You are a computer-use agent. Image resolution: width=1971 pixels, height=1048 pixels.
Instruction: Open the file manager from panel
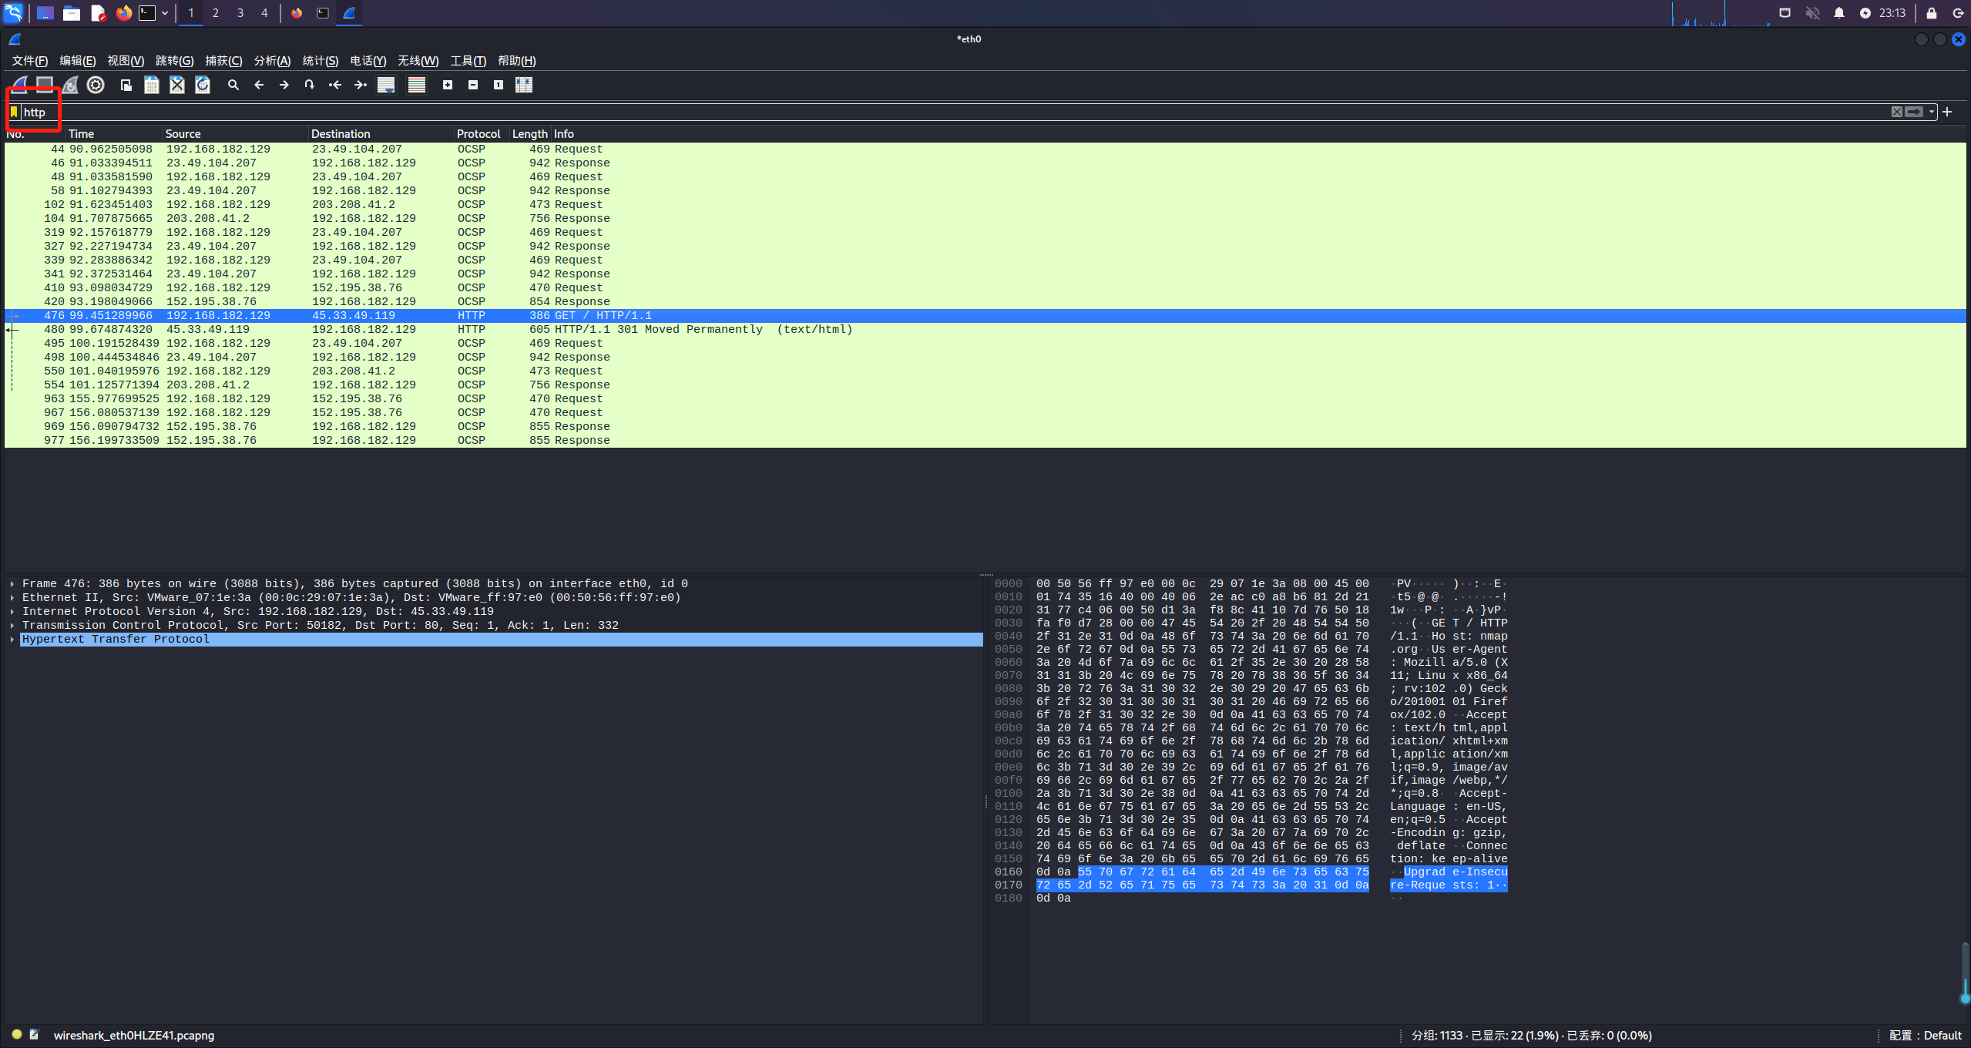tap(72, 12)
